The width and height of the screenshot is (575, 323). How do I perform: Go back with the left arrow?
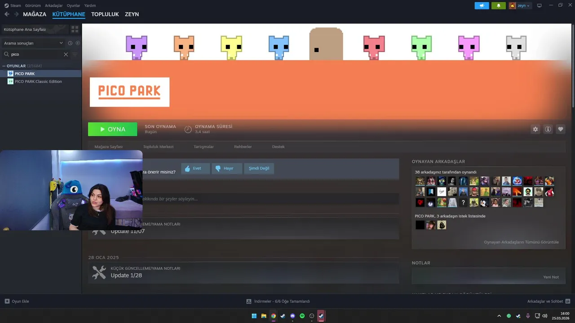point(7,14)
